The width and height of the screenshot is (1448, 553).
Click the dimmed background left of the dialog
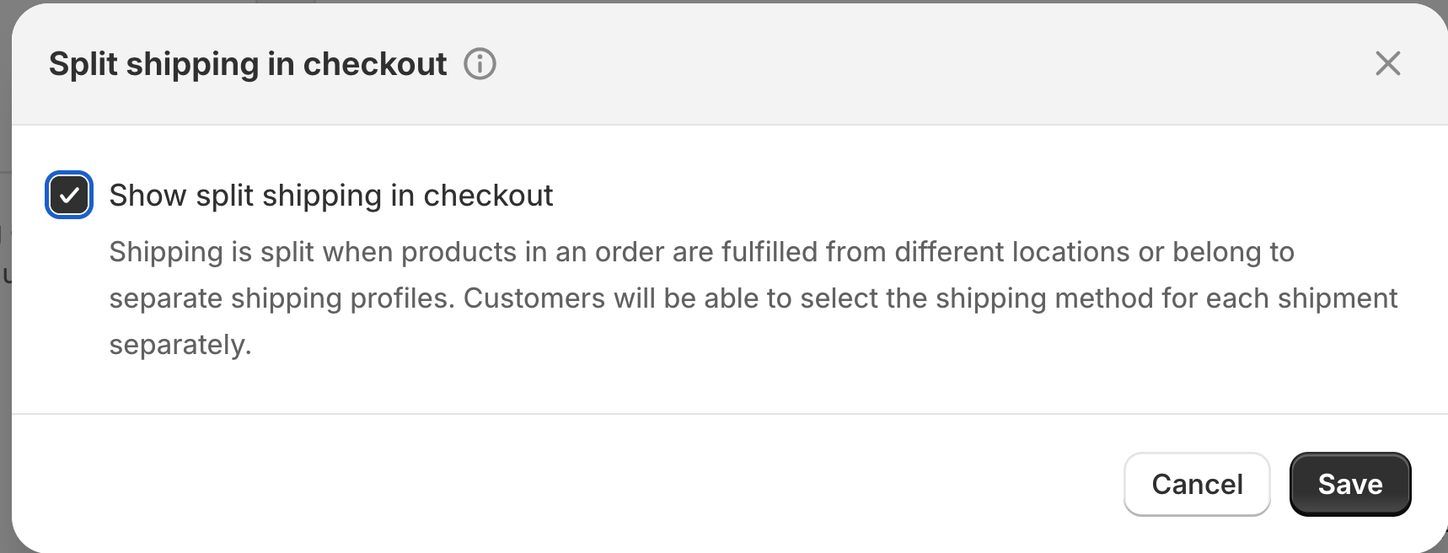click(x=5, y=379)
